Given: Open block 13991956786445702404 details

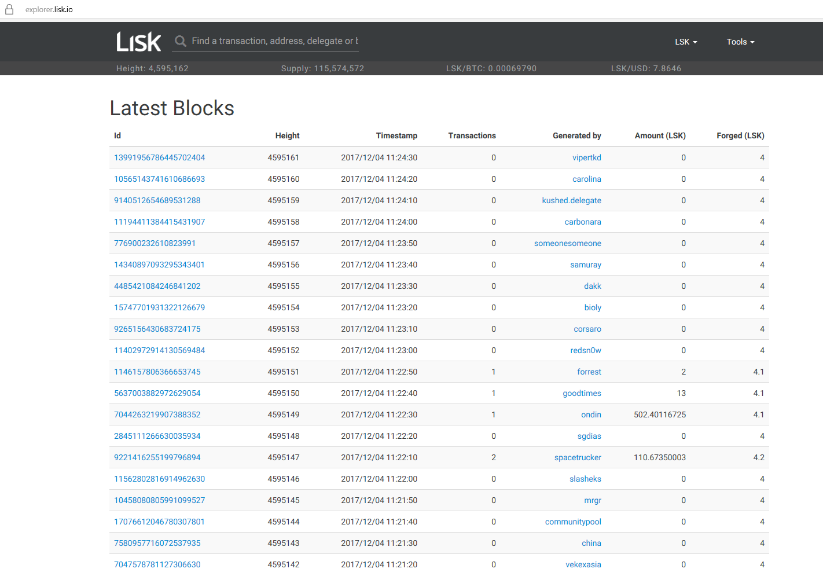Looking at the screenshot, I should pos(160,157).
